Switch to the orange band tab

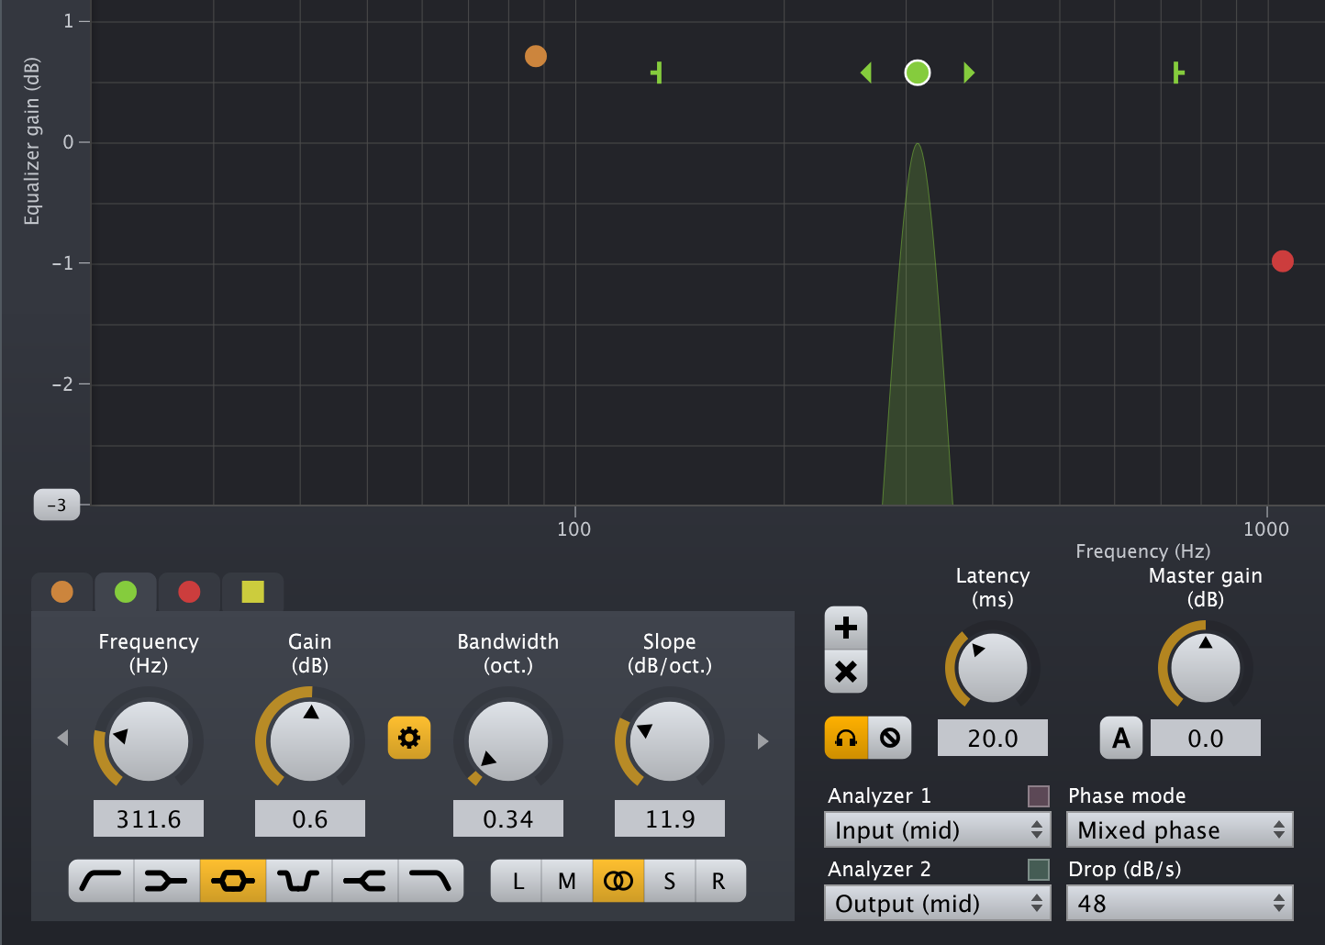[x=62, y=592]
